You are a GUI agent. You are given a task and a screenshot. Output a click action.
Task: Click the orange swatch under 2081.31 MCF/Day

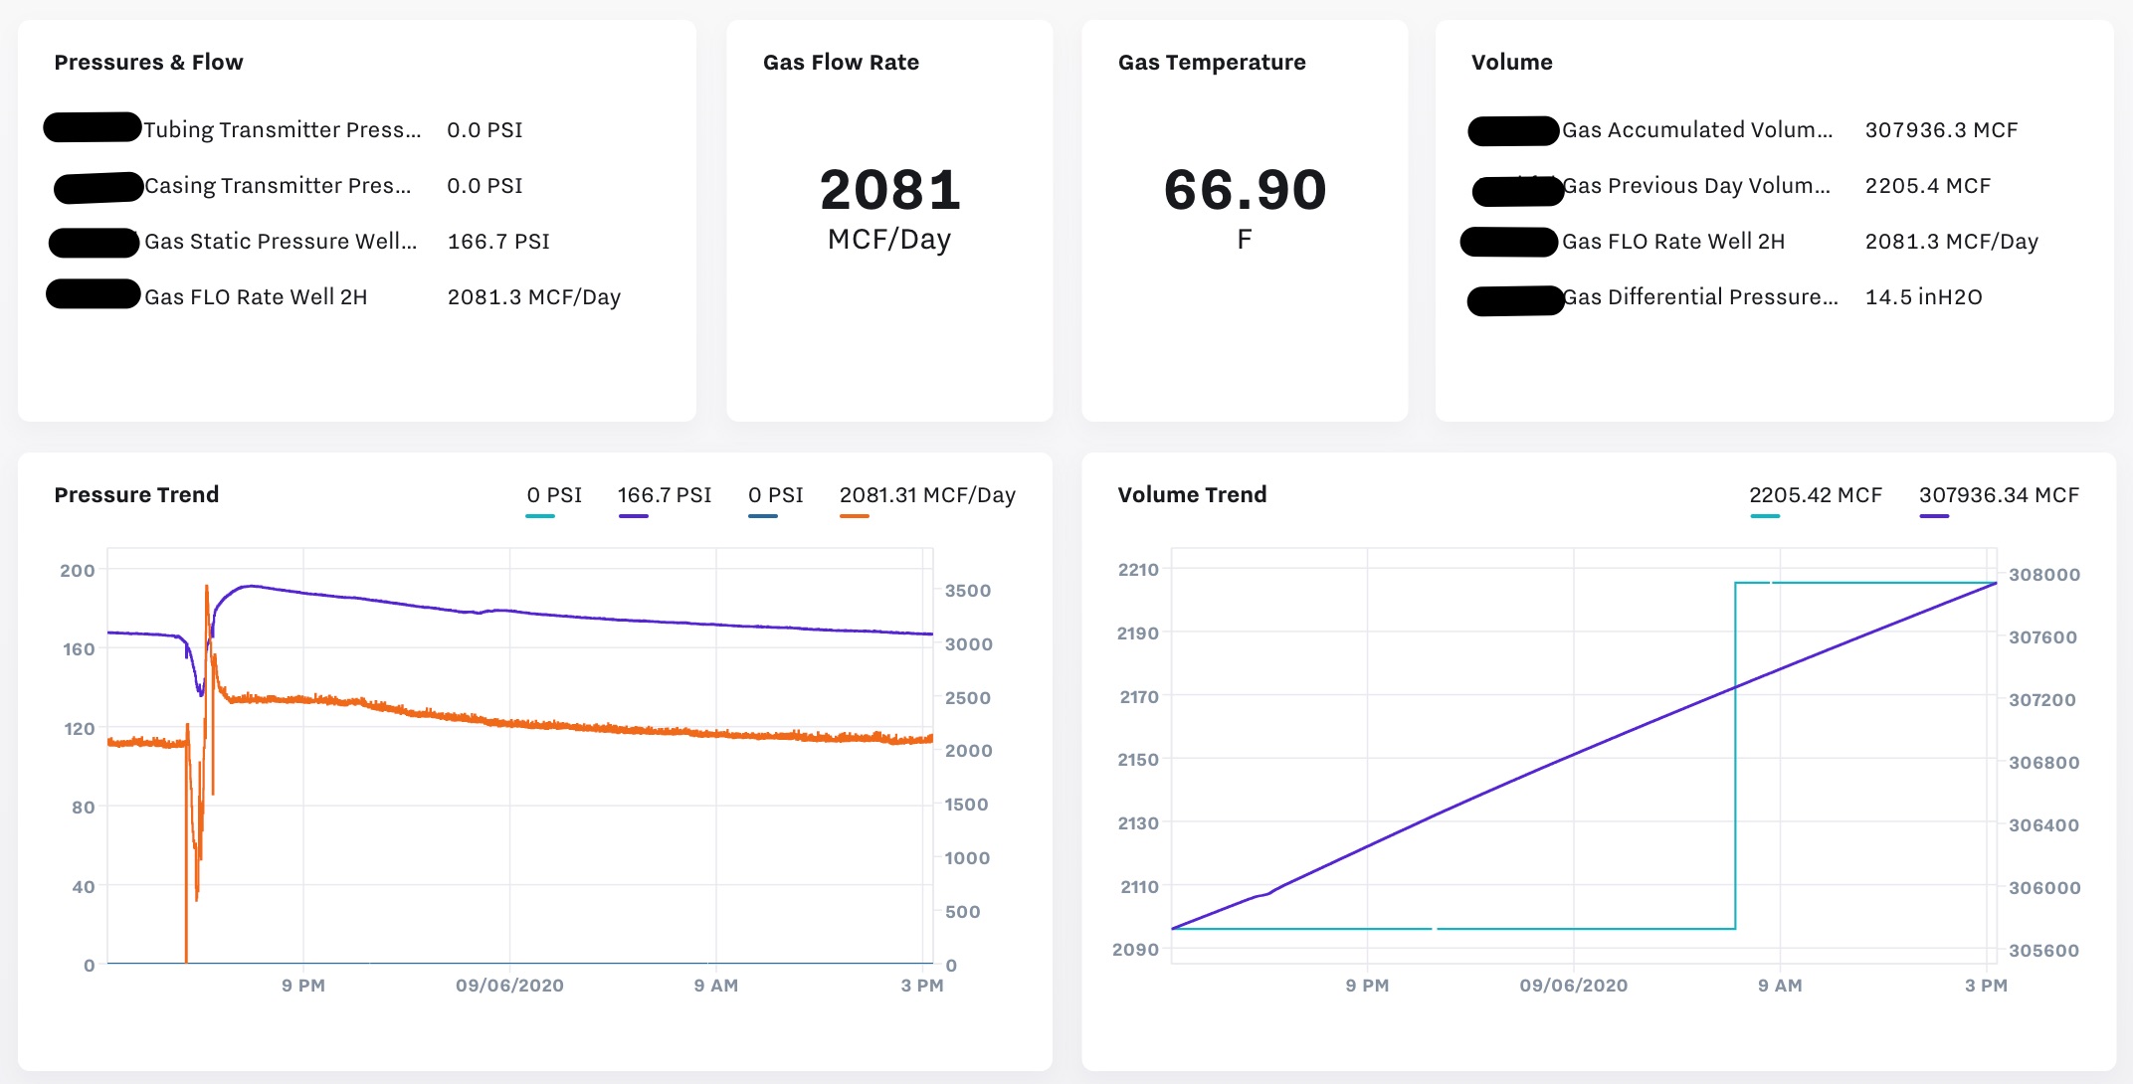click(x=854, y=516)
